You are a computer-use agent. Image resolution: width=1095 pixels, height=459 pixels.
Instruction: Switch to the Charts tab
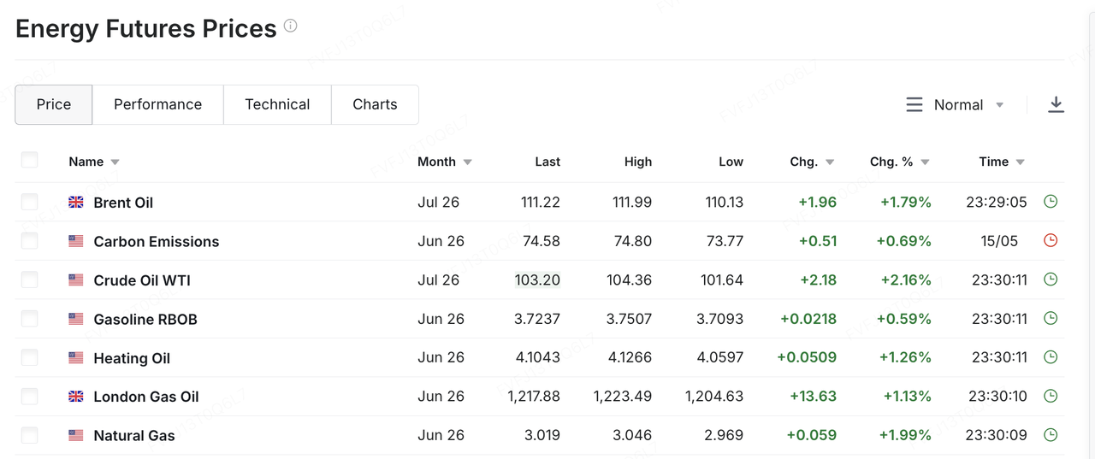375,104
